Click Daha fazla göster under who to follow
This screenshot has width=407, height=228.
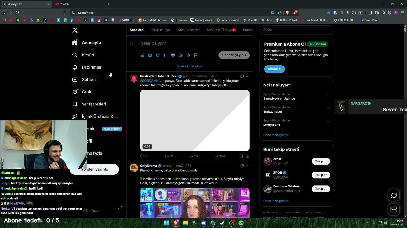(276, 201)
